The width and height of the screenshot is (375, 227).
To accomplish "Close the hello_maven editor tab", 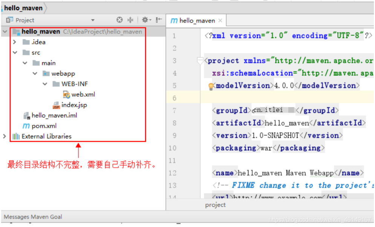I will [x=220, y=21].
